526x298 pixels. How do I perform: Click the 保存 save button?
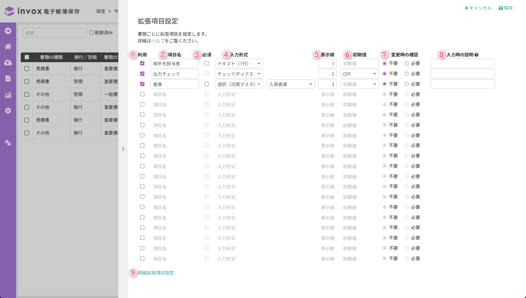[x=506, y=8]
